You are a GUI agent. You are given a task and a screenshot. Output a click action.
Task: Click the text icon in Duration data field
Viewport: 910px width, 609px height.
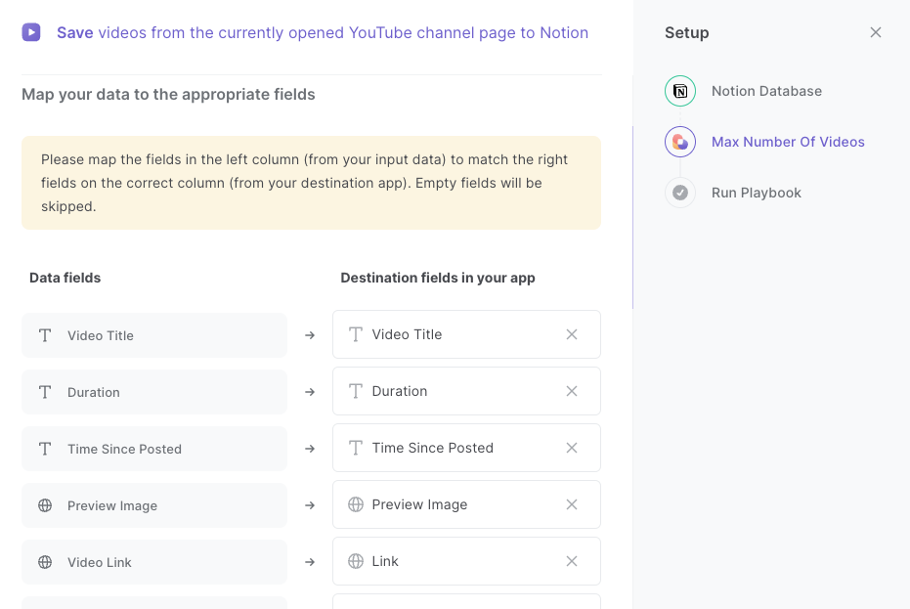point(45,392)
